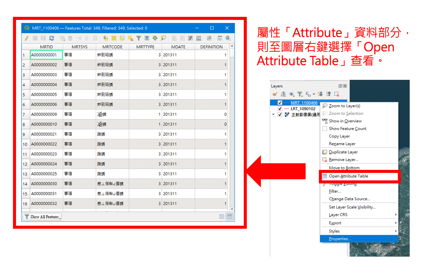The width and height of the screenshot is (434, 279).
Task: Click the paste features icon
Action: pyautogui.click(x=95, y=38)
